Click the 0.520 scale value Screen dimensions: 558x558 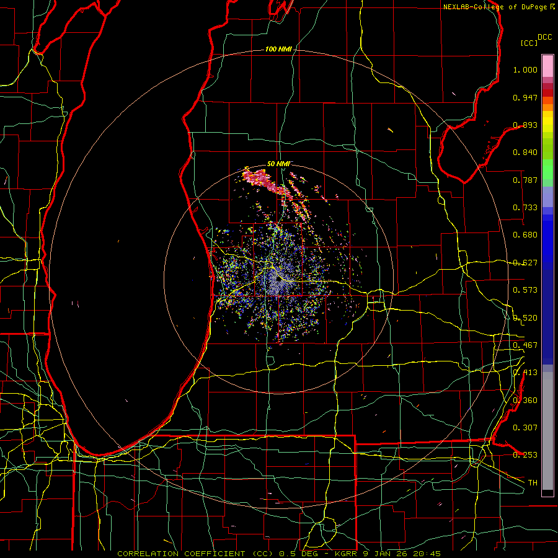coord(525,318)
